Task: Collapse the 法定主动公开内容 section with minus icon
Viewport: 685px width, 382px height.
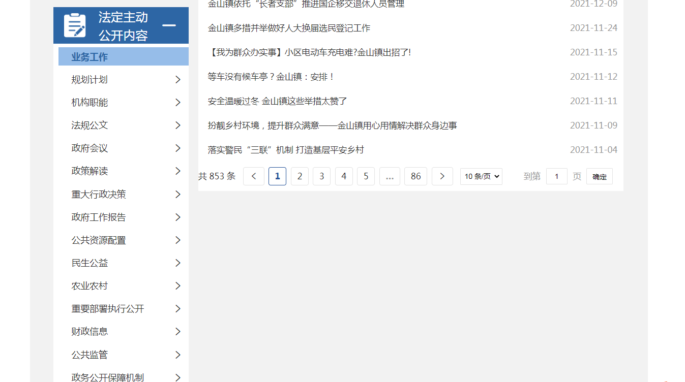Action: (169, 25)
